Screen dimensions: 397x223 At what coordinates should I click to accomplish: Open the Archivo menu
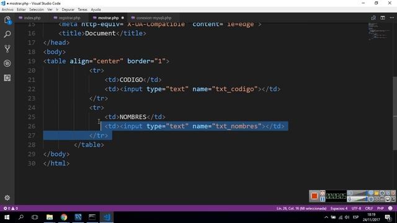[7, 10]
